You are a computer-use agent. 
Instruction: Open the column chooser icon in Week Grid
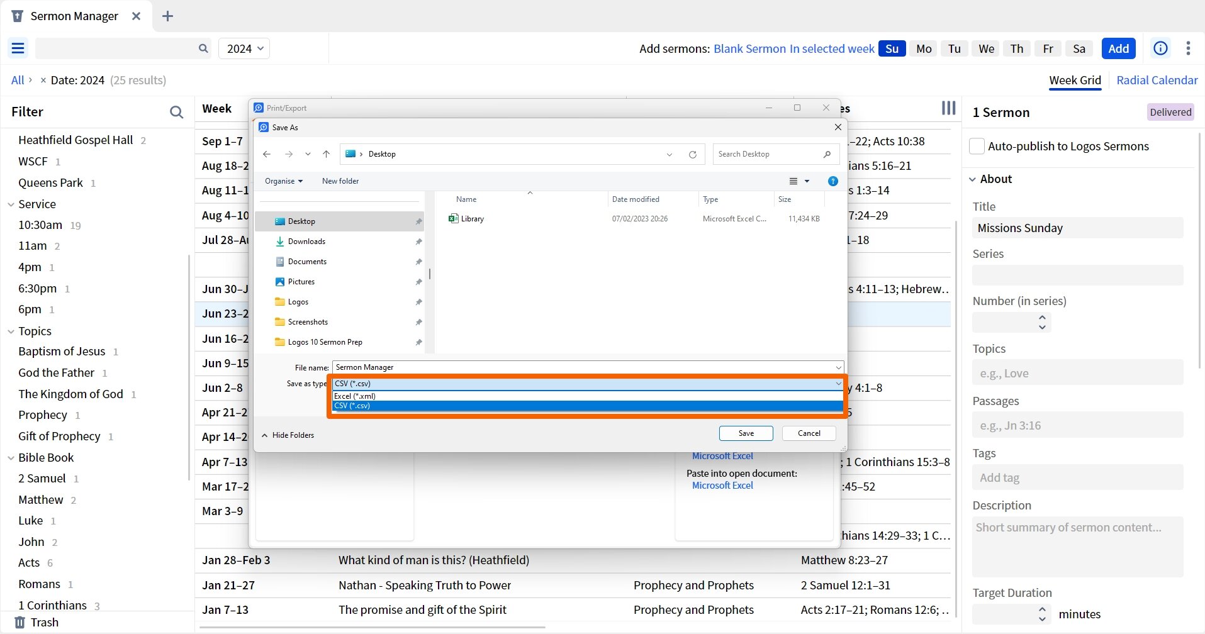pos(948,108)
